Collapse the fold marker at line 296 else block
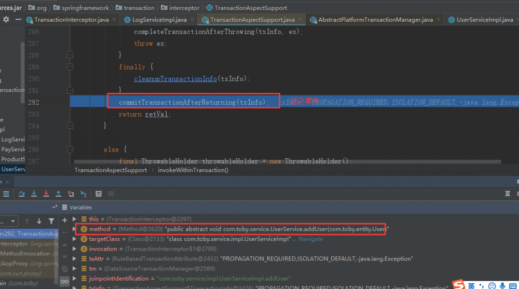The width and height of the screenshot is (519, 289). [70, 149]
